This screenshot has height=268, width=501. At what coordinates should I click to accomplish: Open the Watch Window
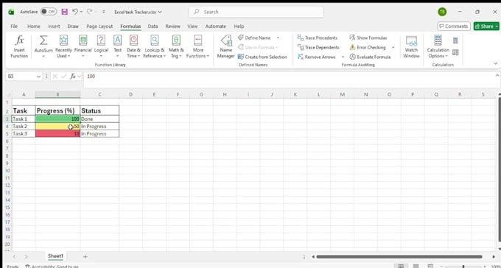click(x=411, y=46)
